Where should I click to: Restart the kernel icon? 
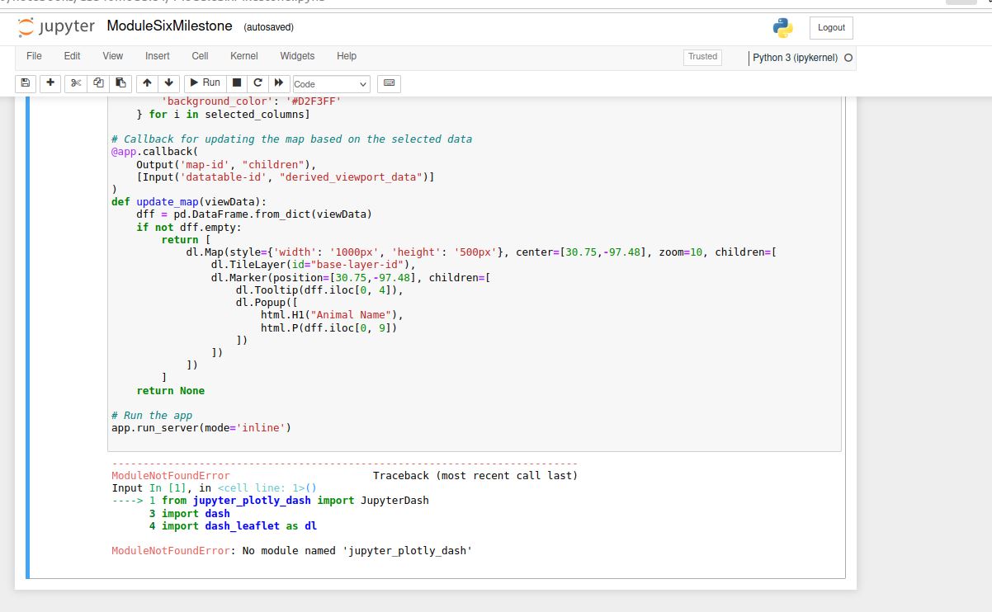point(257,83)
